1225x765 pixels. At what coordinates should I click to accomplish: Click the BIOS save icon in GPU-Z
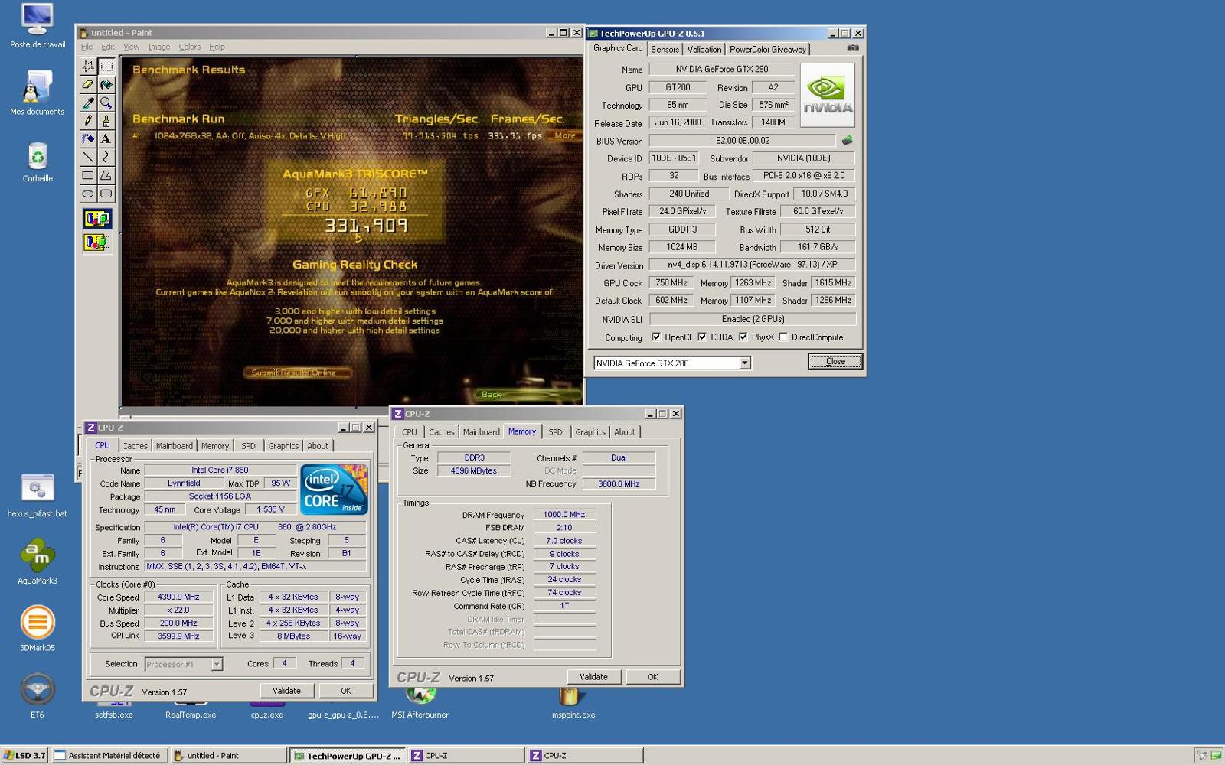coord(847,141)
